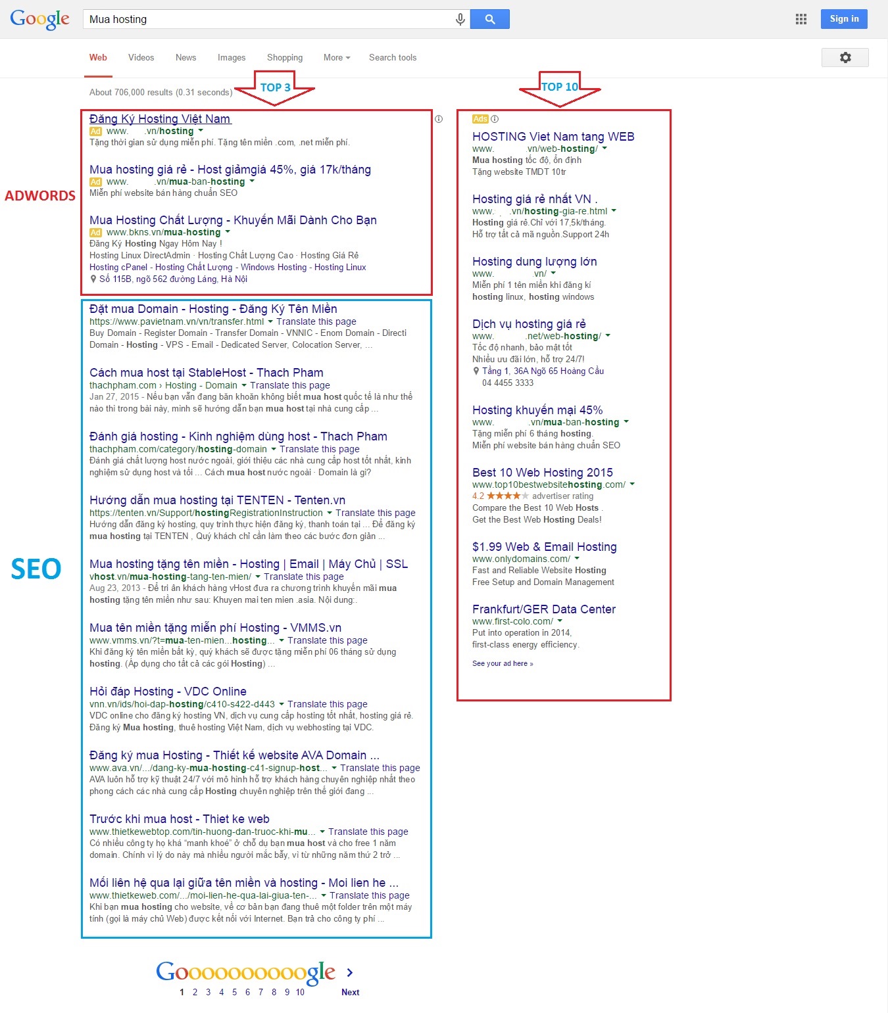Open Mua hosting tặng tên miền result
This screenshot has height=1013, width=888.
249,564
